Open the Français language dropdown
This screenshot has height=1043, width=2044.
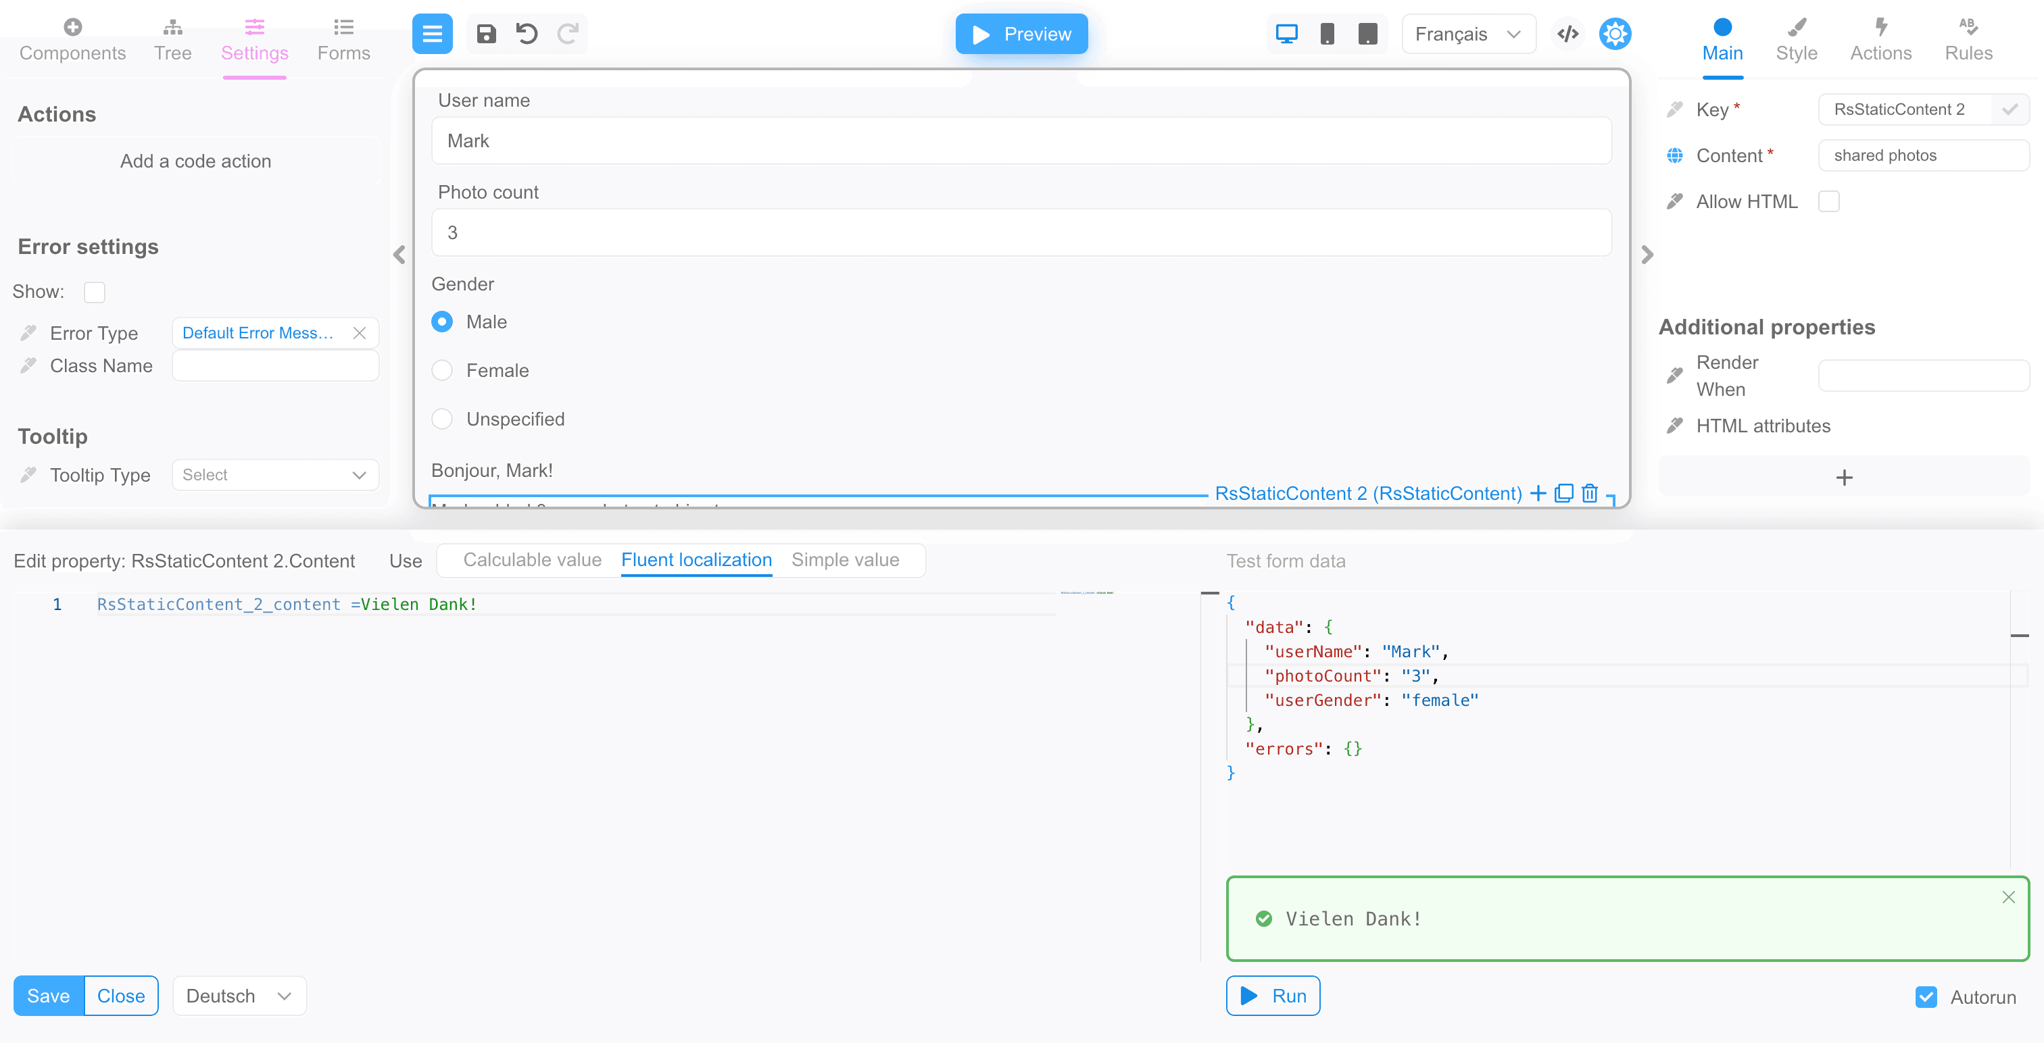1468,34
